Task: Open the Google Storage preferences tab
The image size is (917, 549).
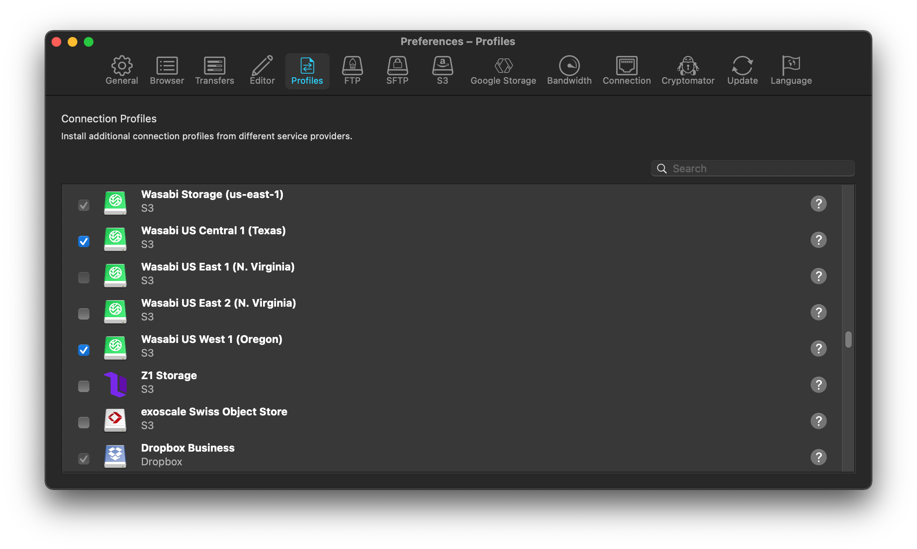Action: (x=503, y=71)
